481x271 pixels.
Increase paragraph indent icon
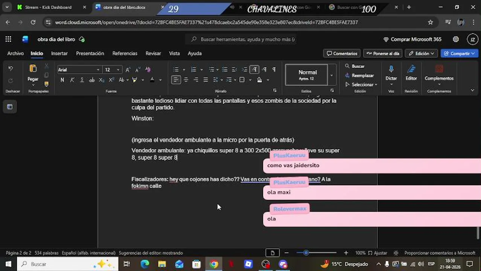tap(244, 69)
